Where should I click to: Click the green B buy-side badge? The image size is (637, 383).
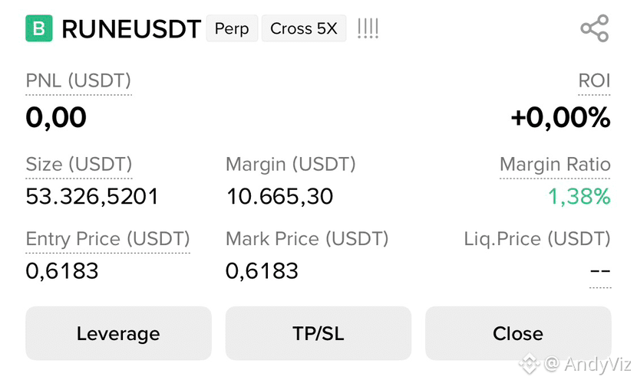(39, 28)
